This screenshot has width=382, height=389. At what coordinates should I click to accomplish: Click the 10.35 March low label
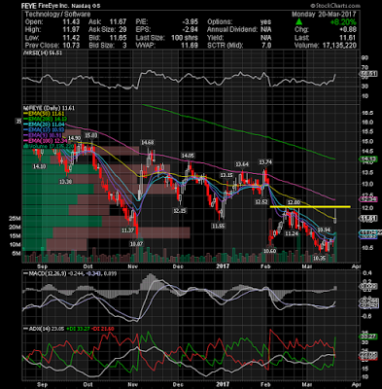point(319,259)
